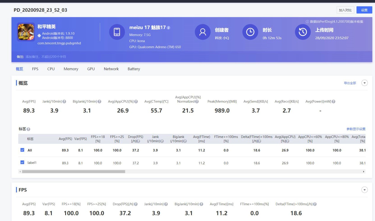The width and height of the screenshot is (375, 221).
Task: Click the table scrollbar left arrow
Action: tap(20, 171)
